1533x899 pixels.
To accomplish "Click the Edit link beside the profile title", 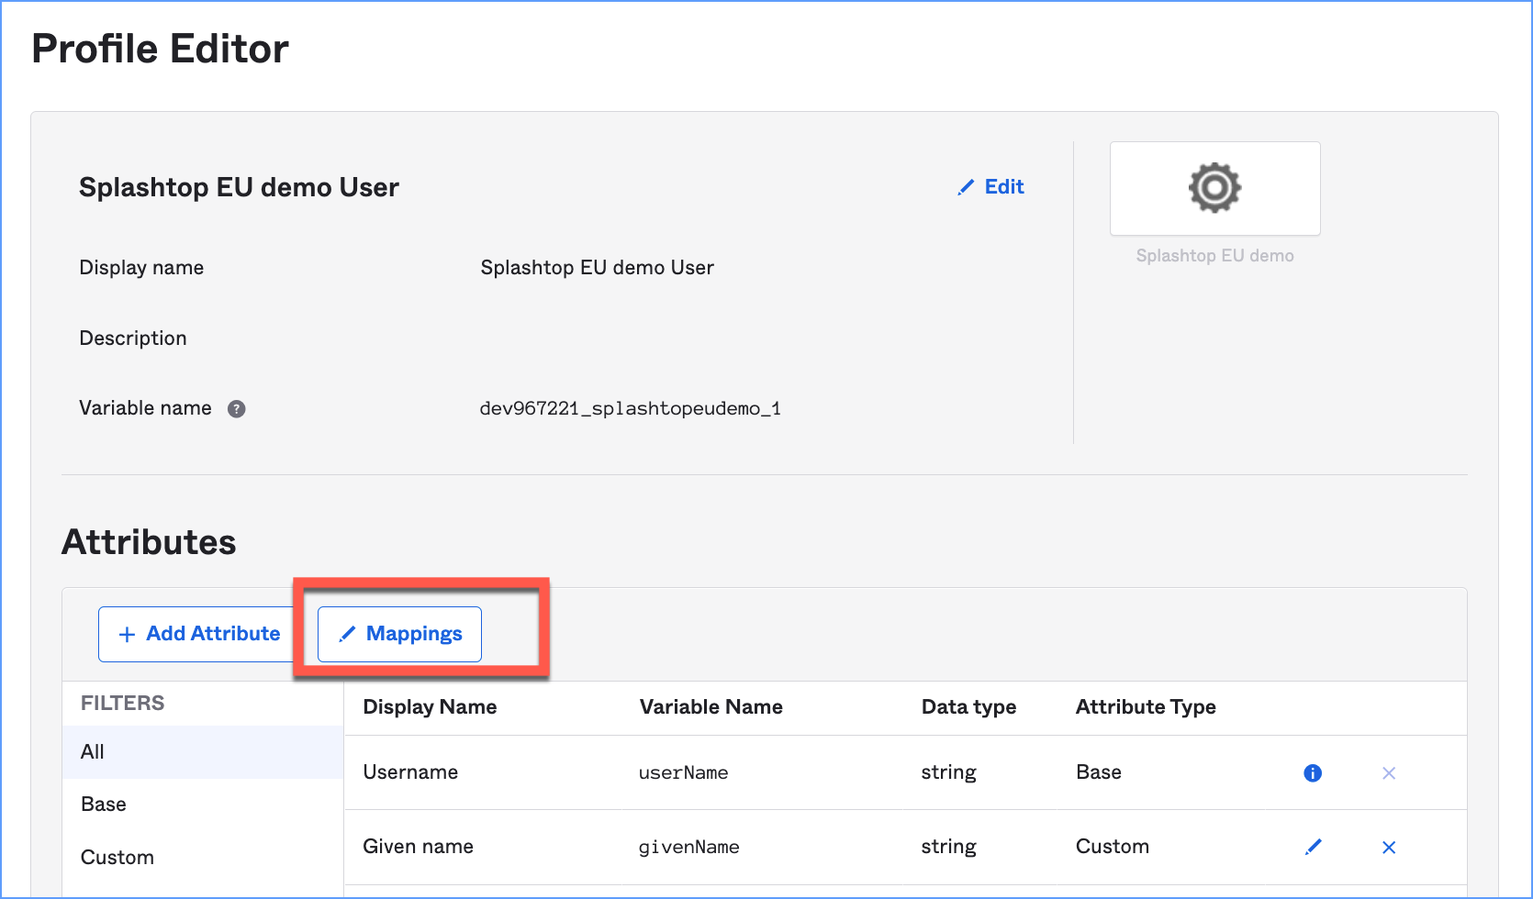I will 991,187.
